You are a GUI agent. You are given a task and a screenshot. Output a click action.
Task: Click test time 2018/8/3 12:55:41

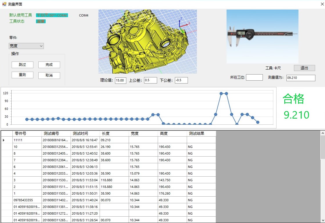coord(85,147)
